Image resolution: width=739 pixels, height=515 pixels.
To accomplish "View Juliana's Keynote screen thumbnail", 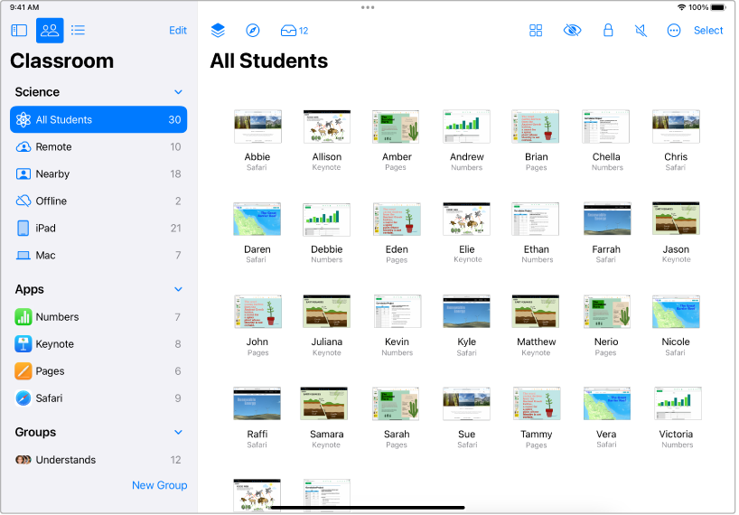I will (327, 312).
